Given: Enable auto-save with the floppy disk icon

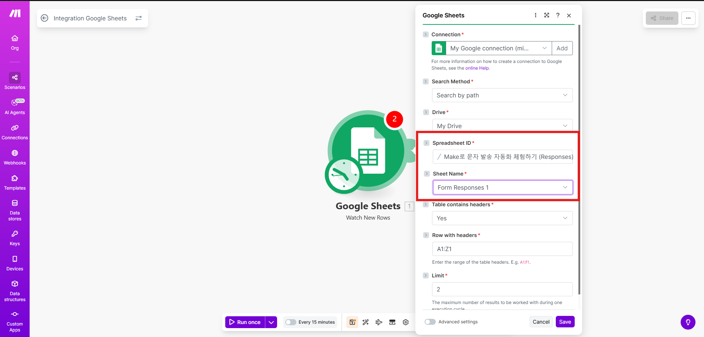Looking at the screenshot, I should pos(352,322).
